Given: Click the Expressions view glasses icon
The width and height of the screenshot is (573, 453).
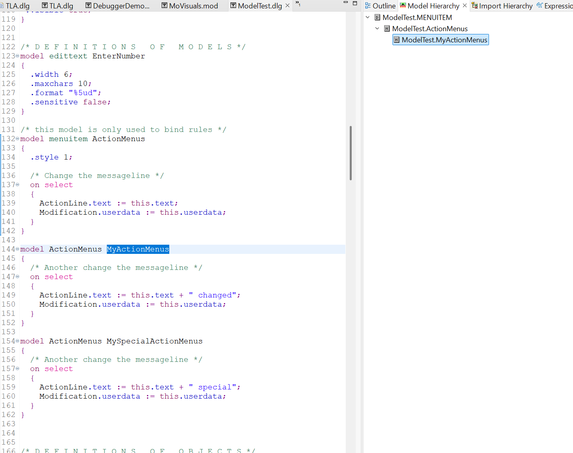Looking at the screenshot, I should tap(539, 6).
